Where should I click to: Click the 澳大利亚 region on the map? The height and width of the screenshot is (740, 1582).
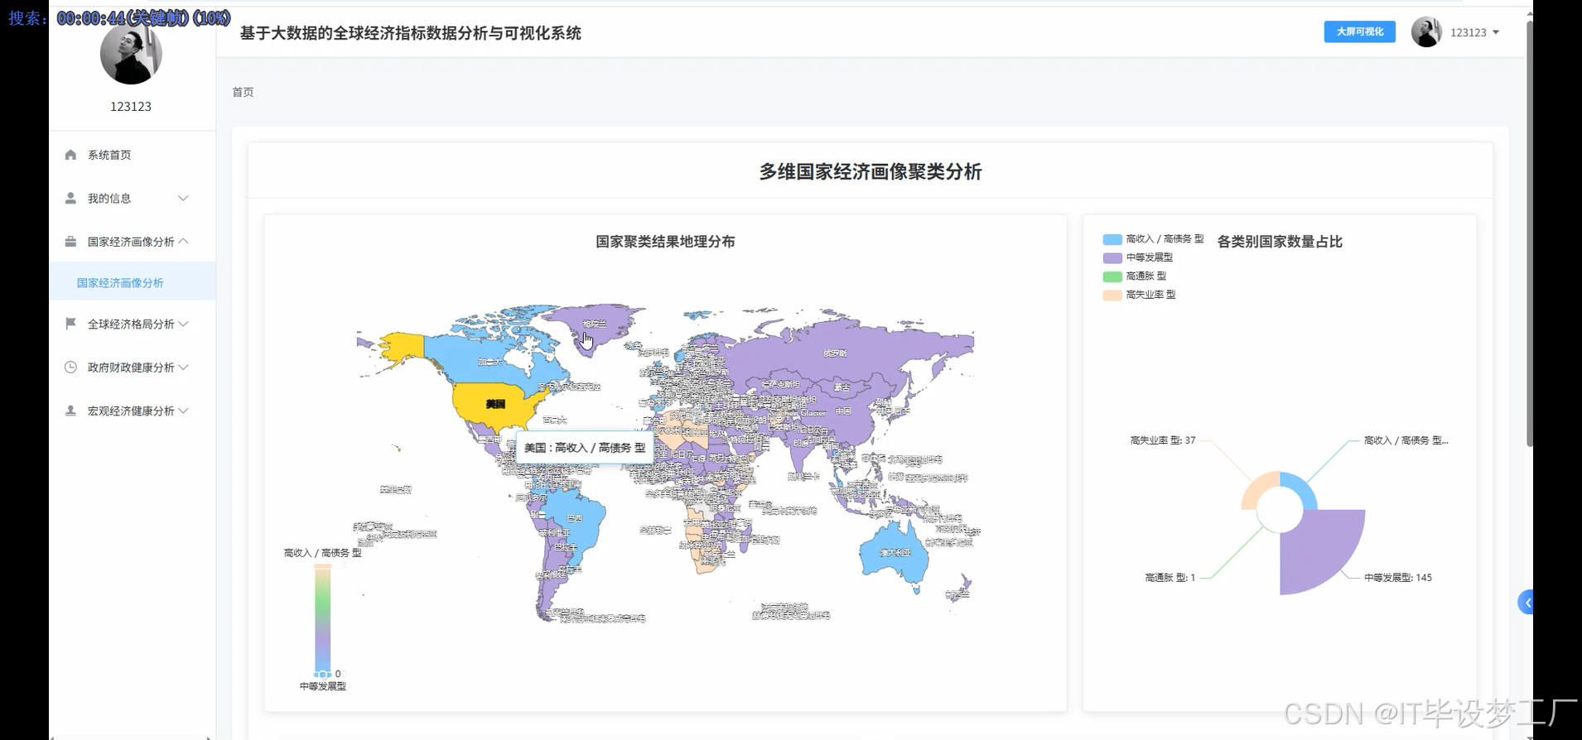coord(895,552)
